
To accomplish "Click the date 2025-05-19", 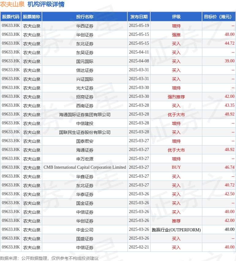I will click(x=139, y=25).
